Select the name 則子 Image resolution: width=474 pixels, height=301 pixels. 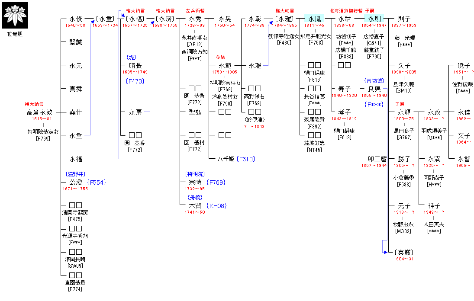coord(404,19)
